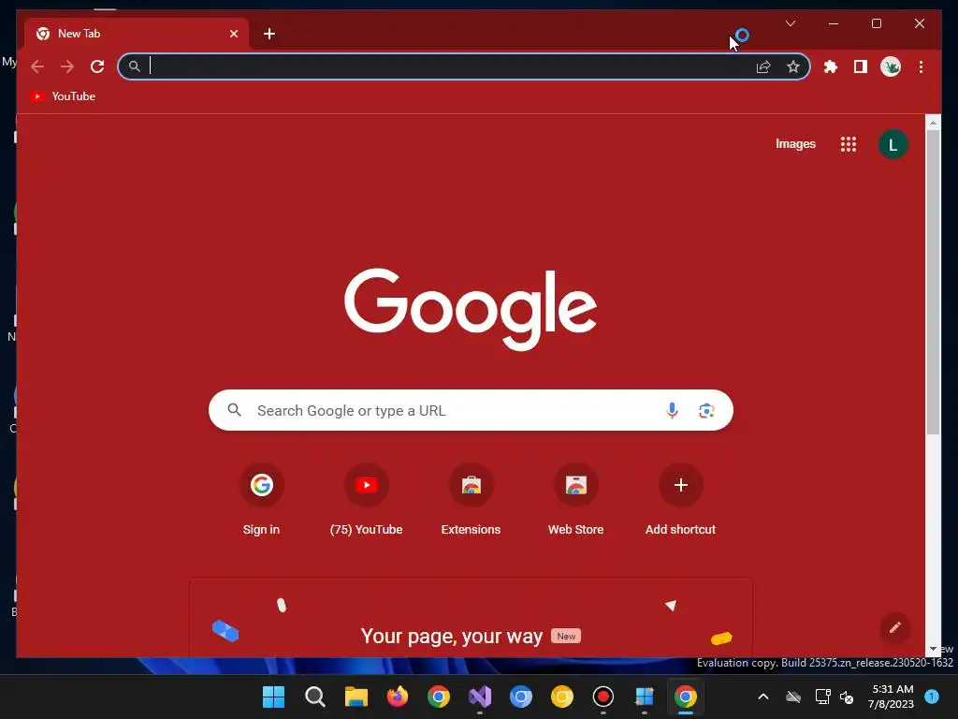Open the Sign in shortcut
The width and height of the screenshot is (958, 719).
pyautogui.click(x=262, y=500)
